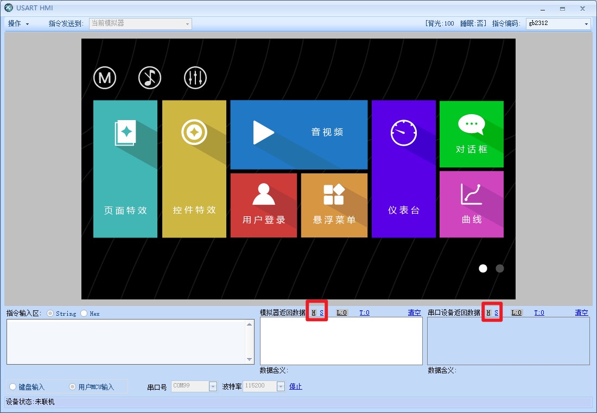Select the String radio button
The height and width of the screenshot is (413, 597).
pyautogui.click(x=50, y=314)
